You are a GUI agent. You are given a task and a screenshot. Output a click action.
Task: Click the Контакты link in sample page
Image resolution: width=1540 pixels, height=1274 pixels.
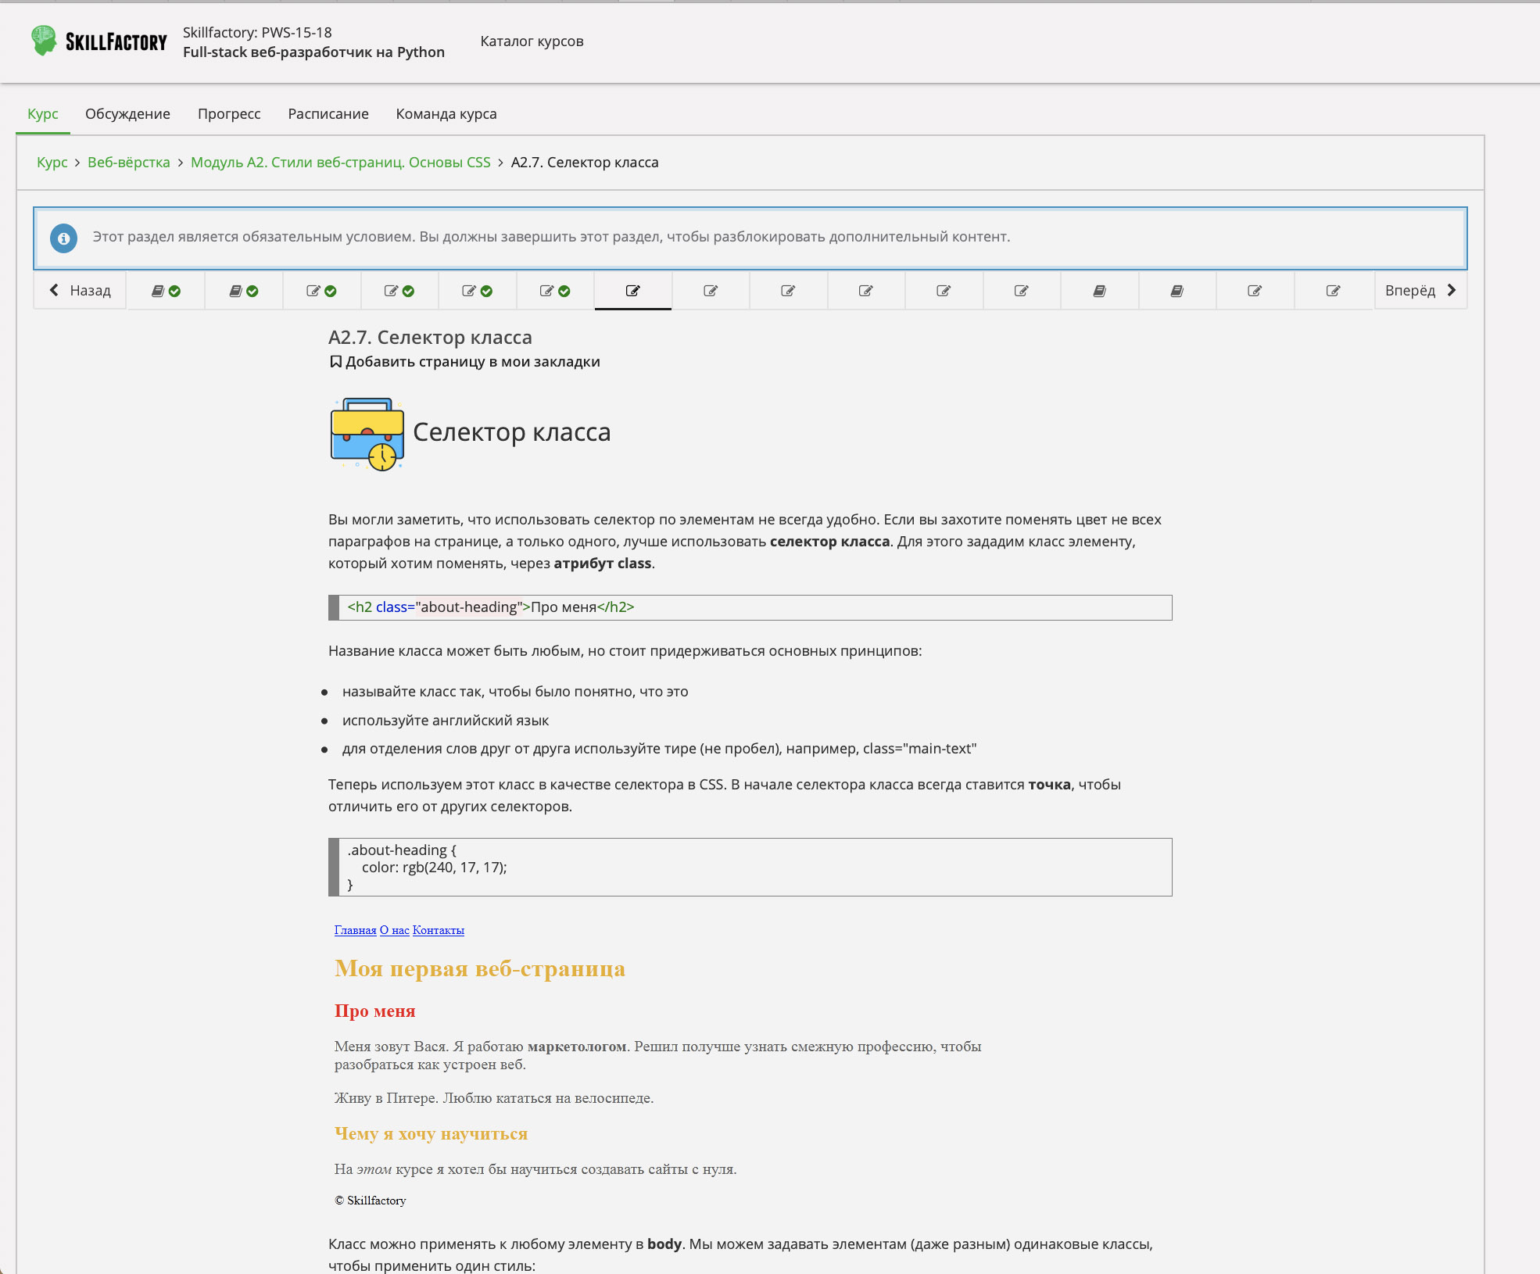click(x=438, y=930)
